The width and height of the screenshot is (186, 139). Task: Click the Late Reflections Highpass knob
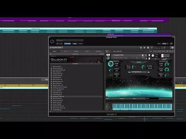pyautogui.click(x=167, y=75)
